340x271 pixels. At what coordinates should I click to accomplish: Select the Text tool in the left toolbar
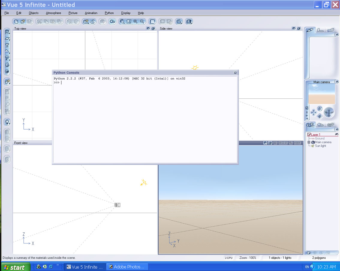click(x=7, y=45)
